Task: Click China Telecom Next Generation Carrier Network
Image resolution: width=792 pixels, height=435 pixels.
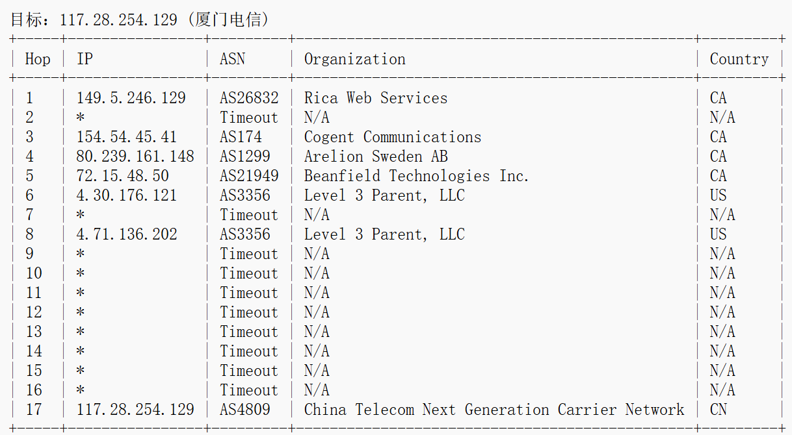Action: point(494,410)
